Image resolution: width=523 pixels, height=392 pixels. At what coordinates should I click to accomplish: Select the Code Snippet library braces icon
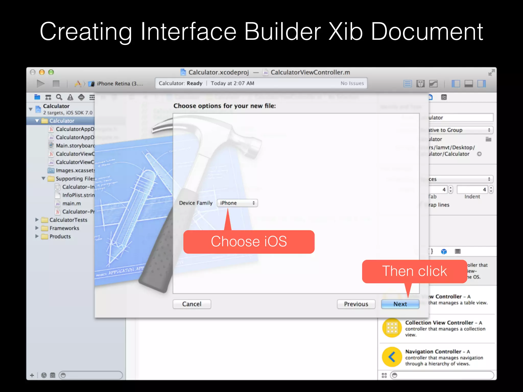pyautogui.click(x=431, y=251)
